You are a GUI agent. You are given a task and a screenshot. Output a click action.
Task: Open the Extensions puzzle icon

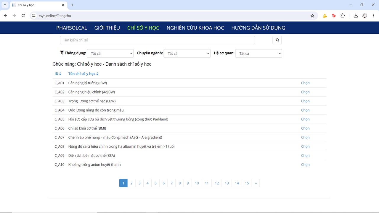343,16
